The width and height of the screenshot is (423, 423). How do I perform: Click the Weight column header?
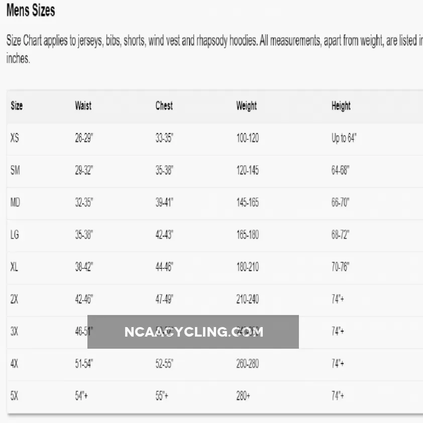246,106
